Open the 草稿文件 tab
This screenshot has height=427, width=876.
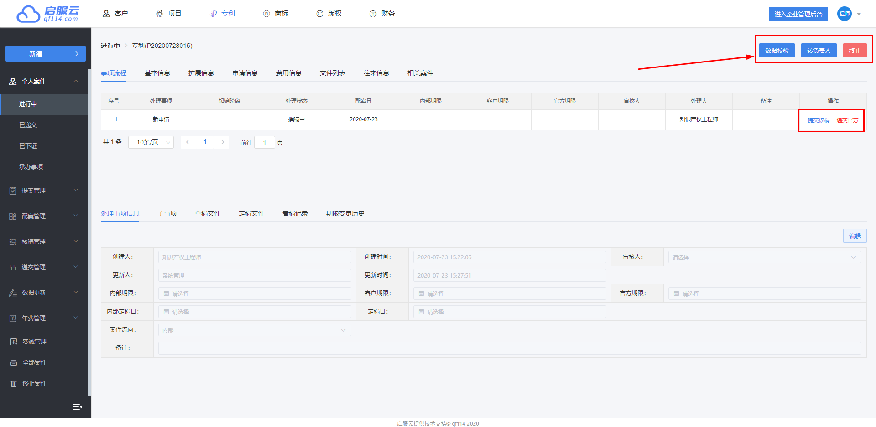[x=208, y=213]
